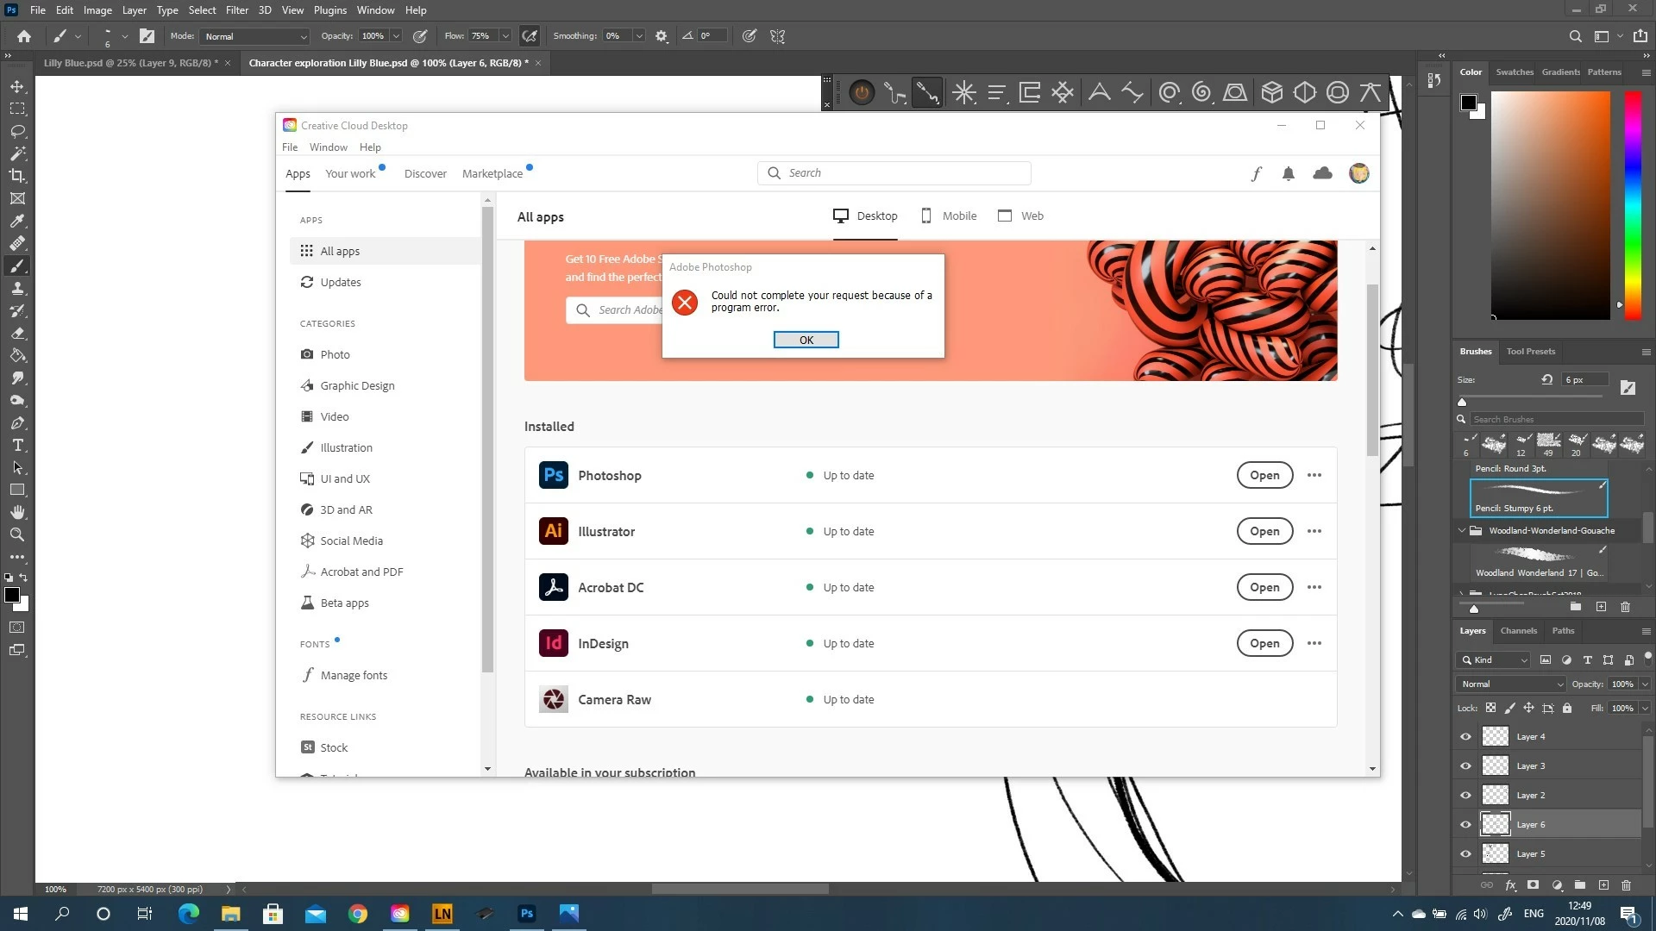Screen dimensions: 1656x931
Task: Open the Filter menu
Action: [236, 10]
